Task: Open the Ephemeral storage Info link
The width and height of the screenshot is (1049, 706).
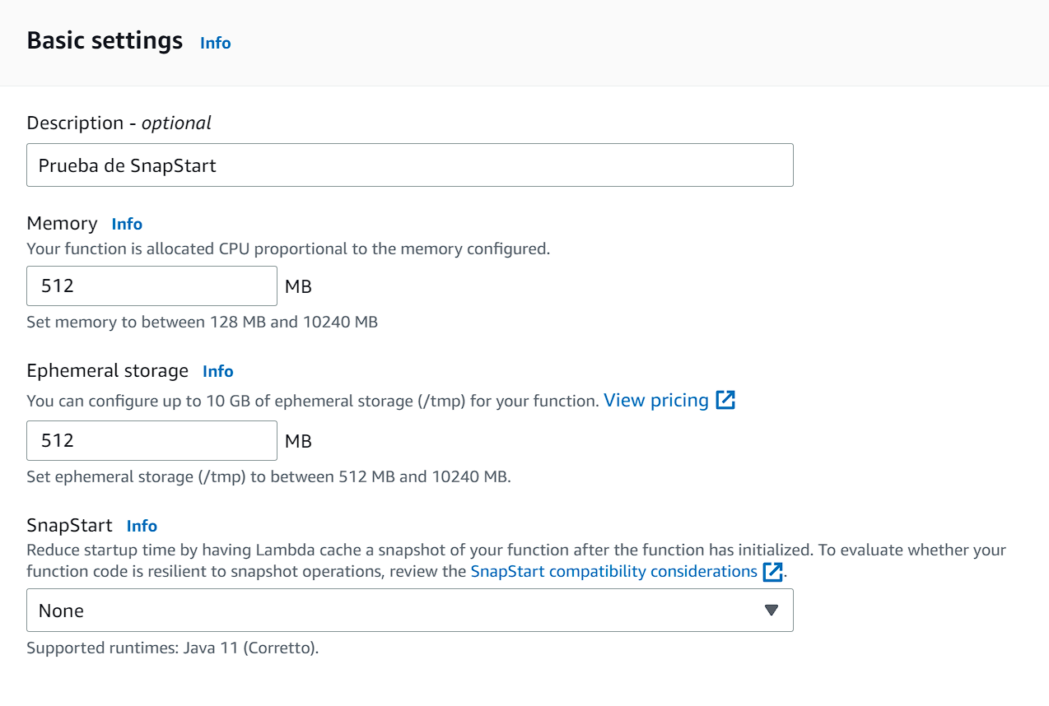Action: point(218,371)
